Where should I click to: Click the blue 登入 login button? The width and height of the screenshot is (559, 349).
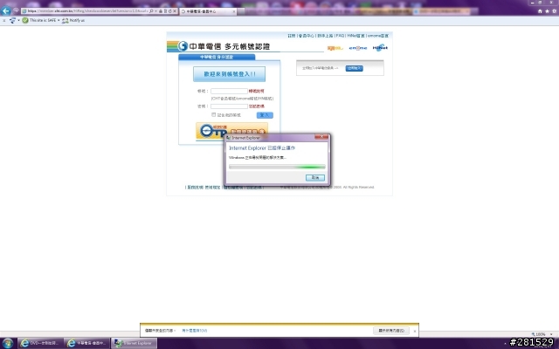[265, 115]
